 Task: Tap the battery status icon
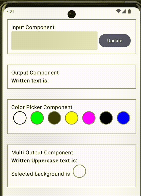click(x=129, y=11)
